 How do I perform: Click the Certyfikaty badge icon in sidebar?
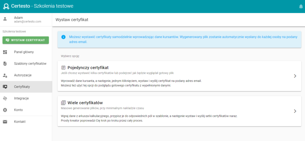click(x=5, y=87)
